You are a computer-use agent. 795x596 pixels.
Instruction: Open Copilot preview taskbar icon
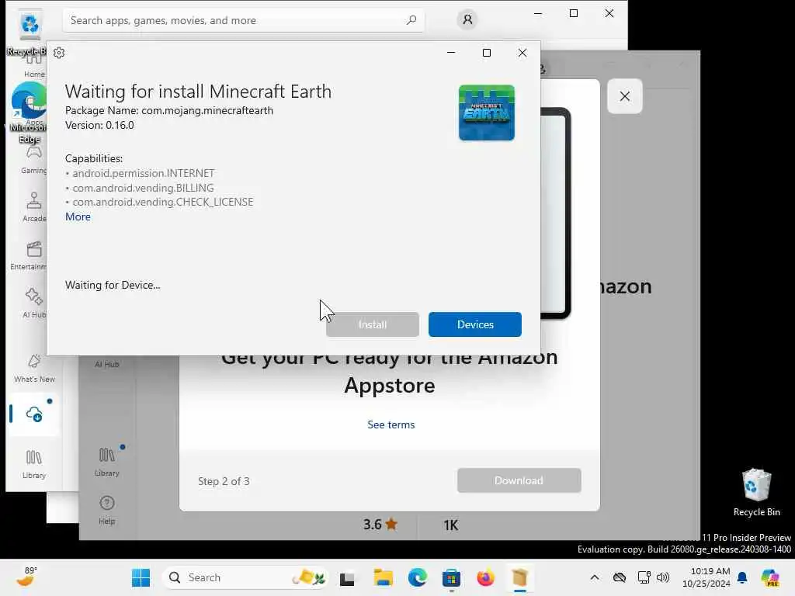[771, 577]
